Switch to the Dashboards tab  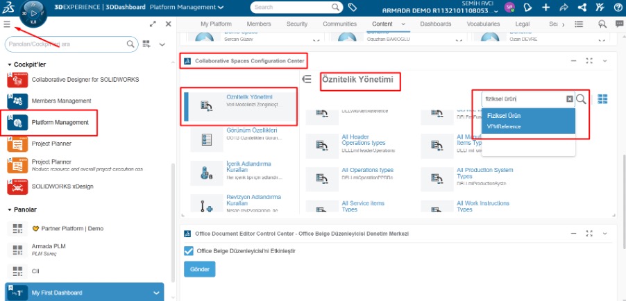436,24
